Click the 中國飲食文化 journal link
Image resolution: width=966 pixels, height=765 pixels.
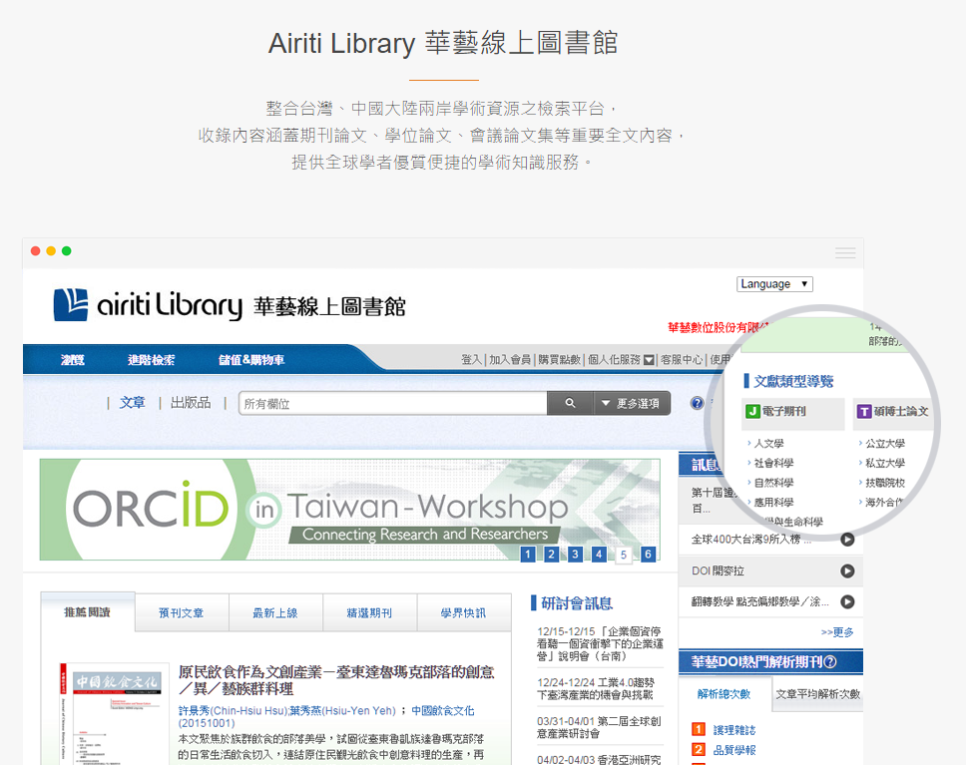pos(443,711)
